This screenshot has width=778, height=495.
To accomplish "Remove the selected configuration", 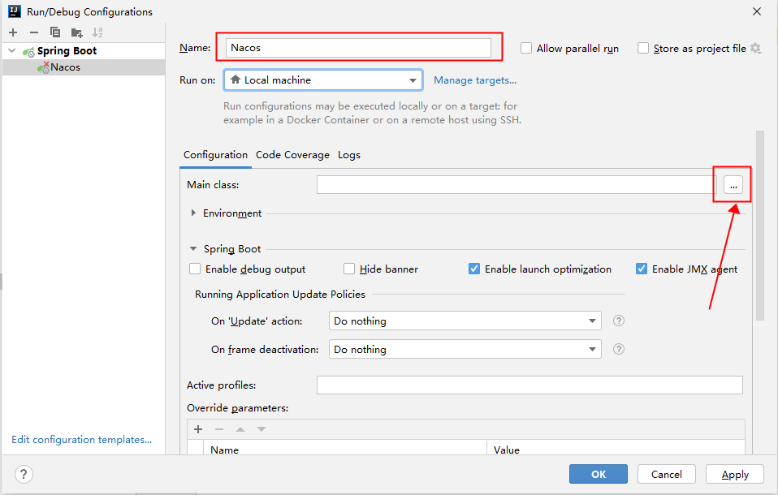I will tap(34, 32).
